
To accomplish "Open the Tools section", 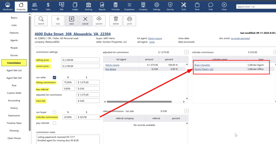I will tap(184, 6).
